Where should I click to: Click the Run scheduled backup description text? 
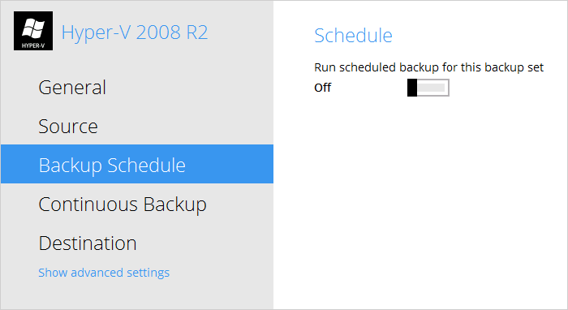429,67
